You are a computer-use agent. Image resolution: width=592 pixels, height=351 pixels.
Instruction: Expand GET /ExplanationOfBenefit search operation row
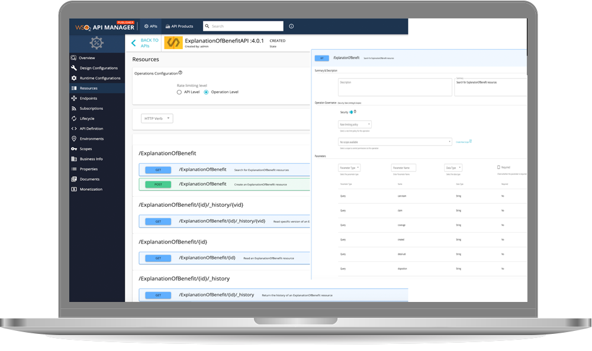(224, 170)
